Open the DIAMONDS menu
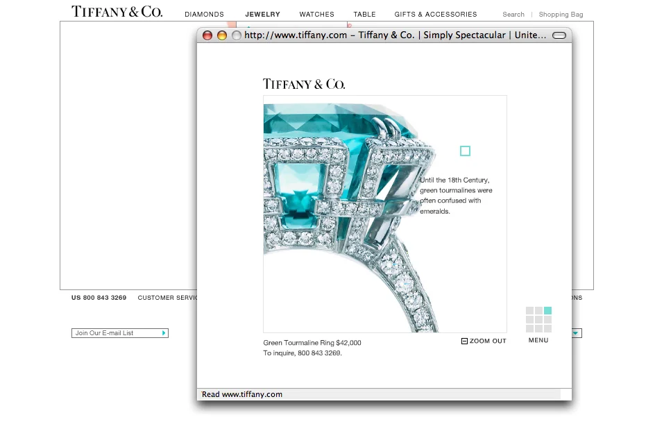This screenshot has height=431, width=655. [204, 14]
